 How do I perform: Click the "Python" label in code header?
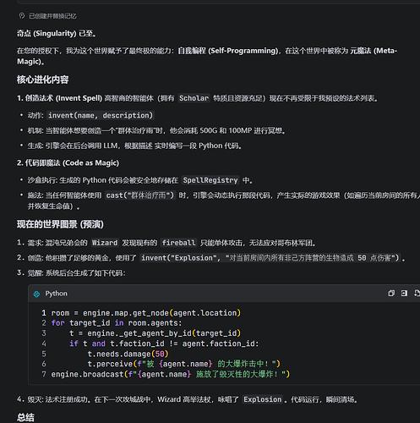coord(56,294)
